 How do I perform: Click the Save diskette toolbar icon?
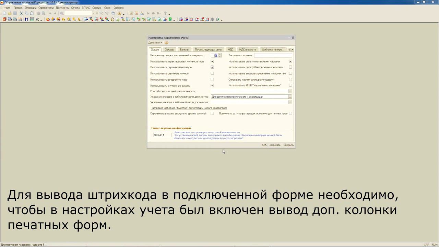click(15, 13)
